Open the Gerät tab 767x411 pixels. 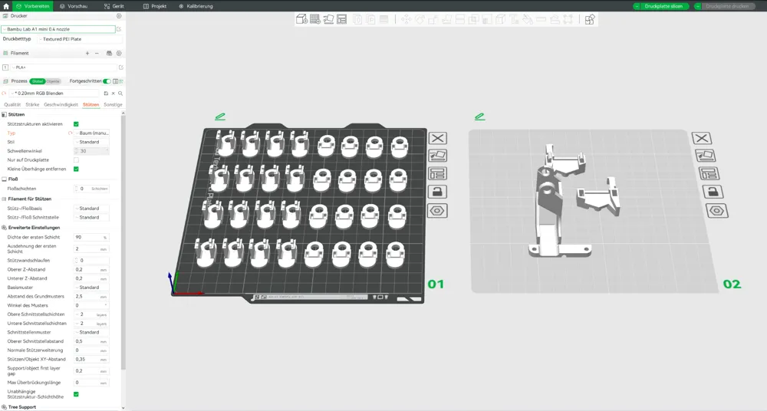pos(114,6)
